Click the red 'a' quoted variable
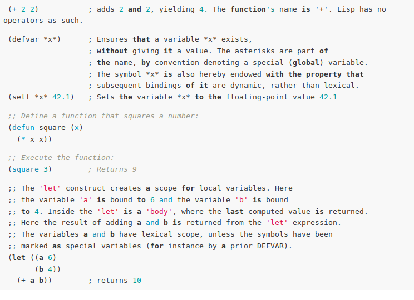 point(85,200)
